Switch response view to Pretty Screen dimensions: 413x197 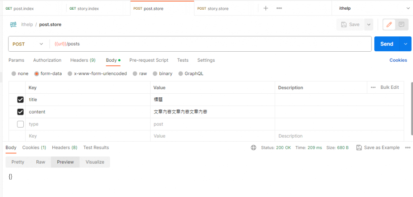(18, 162)
